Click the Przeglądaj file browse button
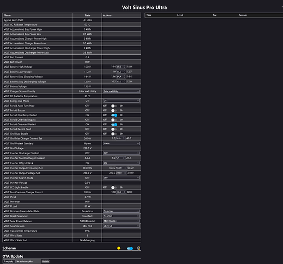 point(9,261)
